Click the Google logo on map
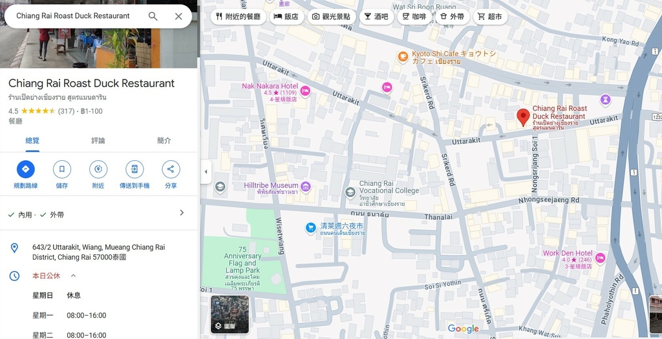Screen dimensions: 662x339 (463, 329)
